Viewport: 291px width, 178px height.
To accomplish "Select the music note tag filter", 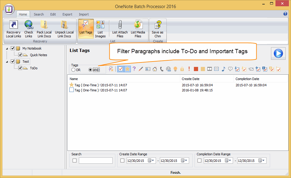I will coord(223,69).
